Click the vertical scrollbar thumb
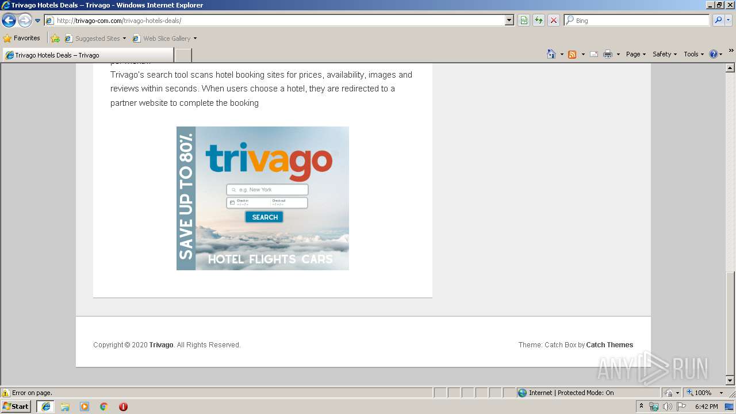Screen dimensions: 736x414 pos(730,323)
